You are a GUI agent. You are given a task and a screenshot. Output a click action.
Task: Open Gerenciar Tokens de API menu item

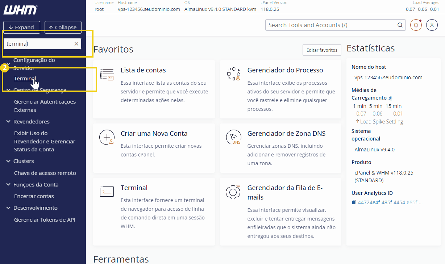45,219
